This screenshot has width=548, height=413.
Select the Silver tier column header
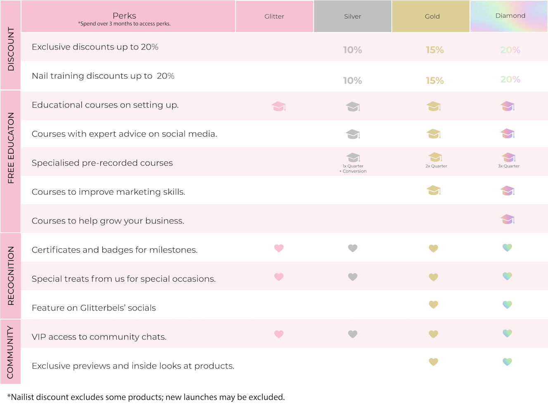point(353,17)
